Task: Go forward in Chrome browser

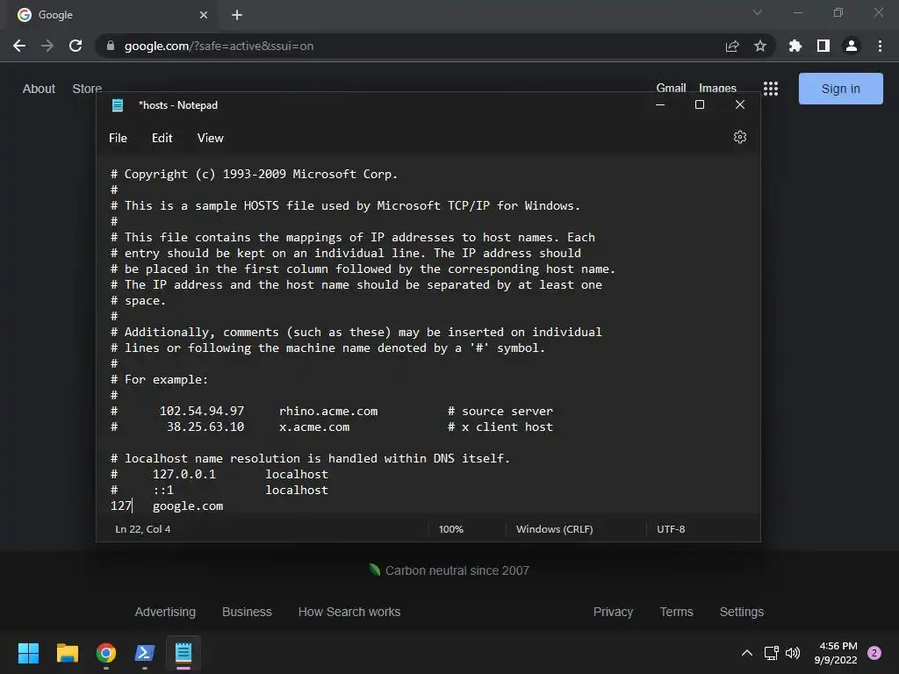Action: 47,46
